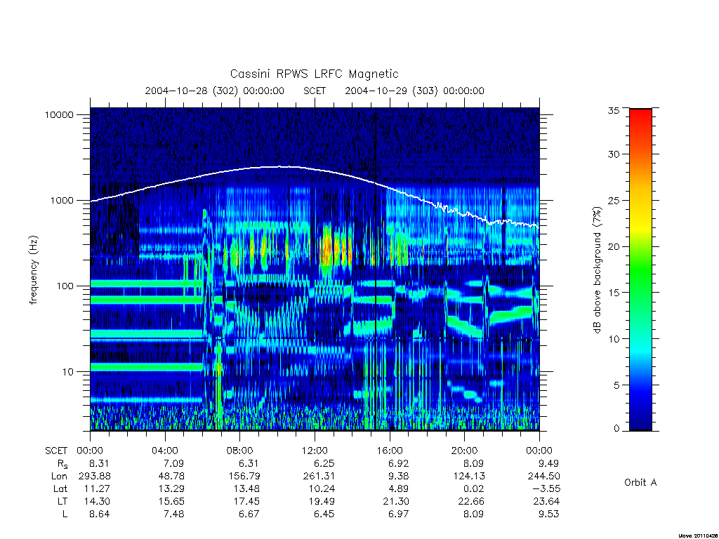This screenshot has width=719, height=539.
Task: Click the 08:00 time axis label
Action: tap(240, 451)
